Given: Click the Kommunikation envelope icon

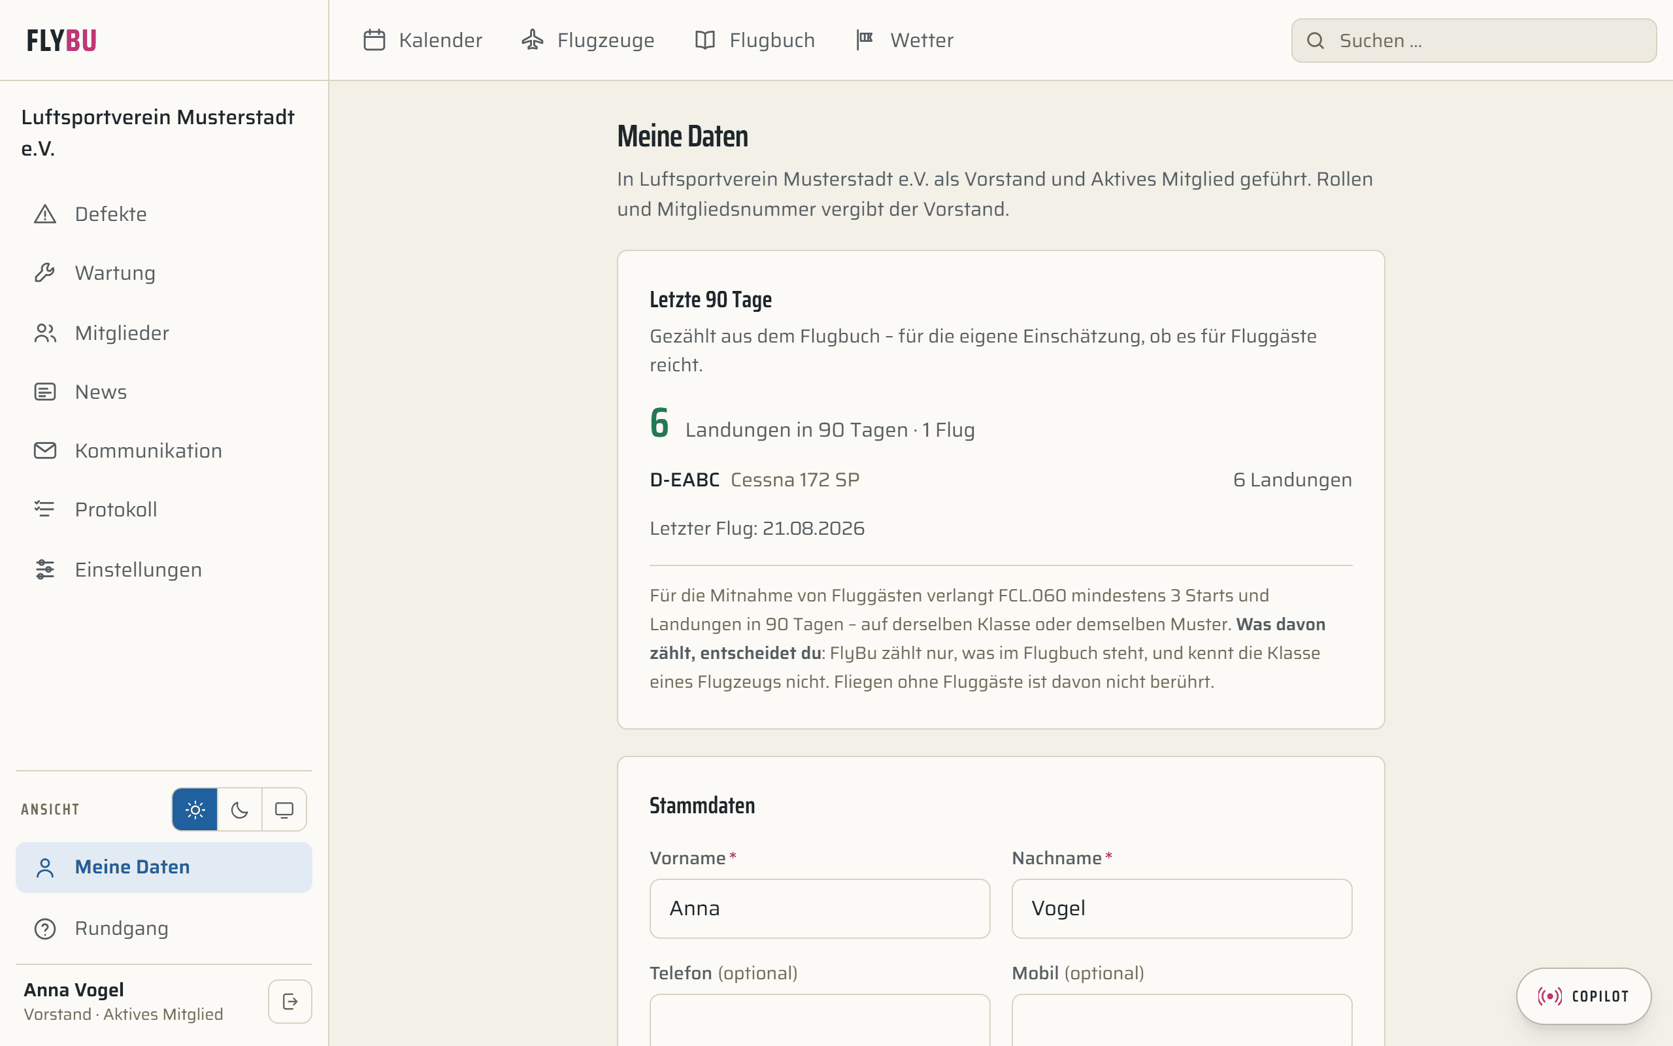Looking at the screenshot, I should (x=45, y=450).
